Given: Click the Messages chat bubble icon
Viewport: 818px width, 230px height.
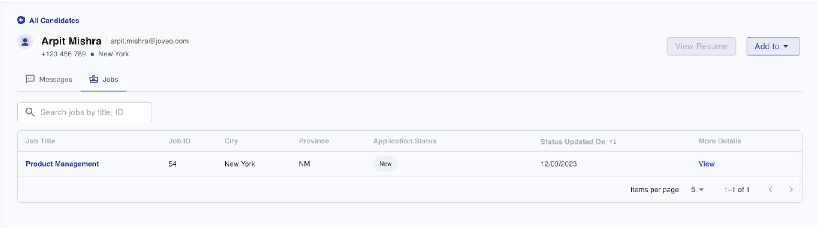Looking at the screenshot, I should coord(30,79).
